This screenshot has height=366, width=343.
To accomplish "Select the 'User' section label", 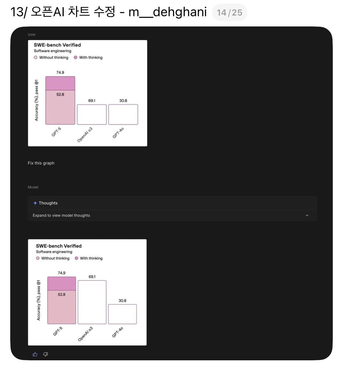I will [x=32, y=34].
